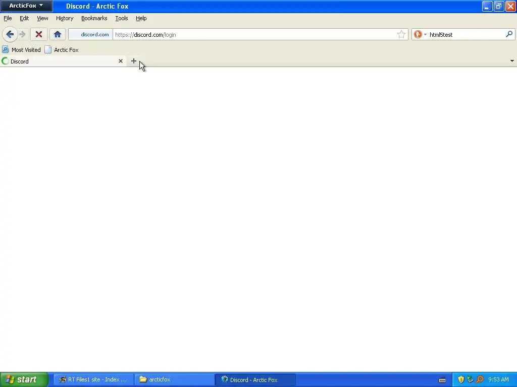Screen dimensions: 517x387
Task: Bookmark this page with the star icon
Action: [x=401, y=35]
